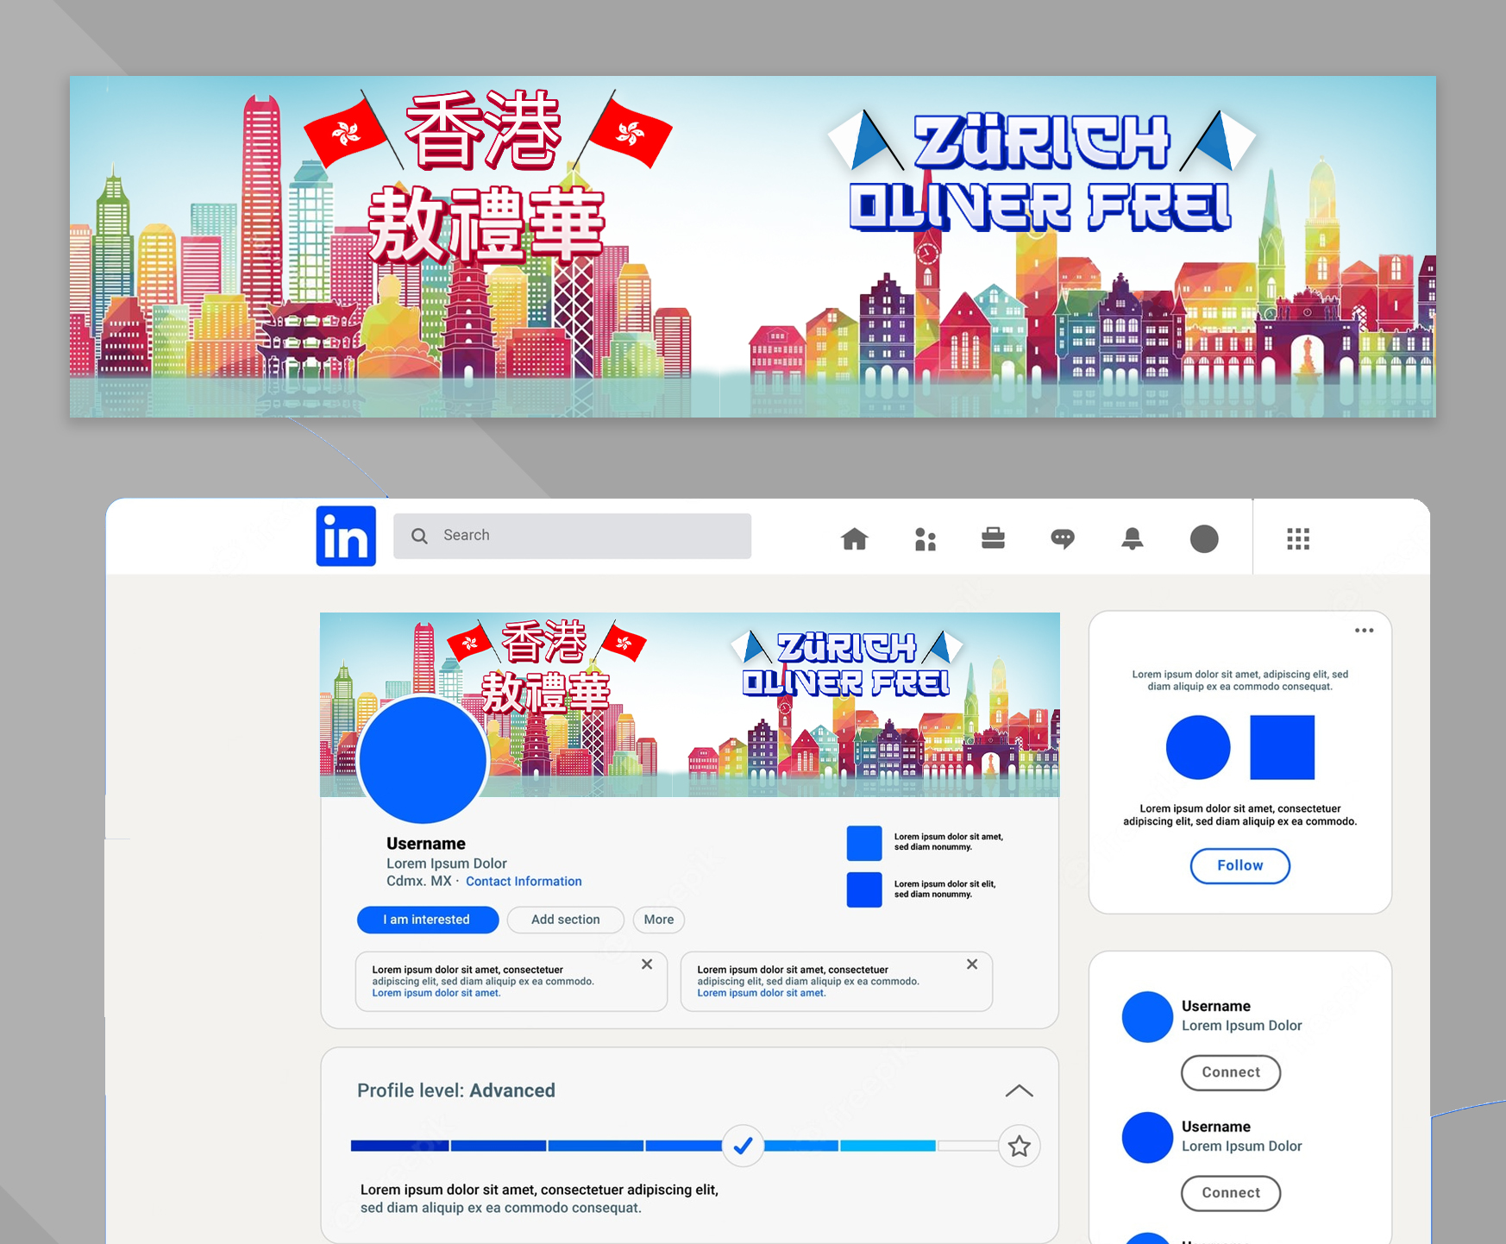
Task: Click the profile name Username heading
Action: (426, 844)
